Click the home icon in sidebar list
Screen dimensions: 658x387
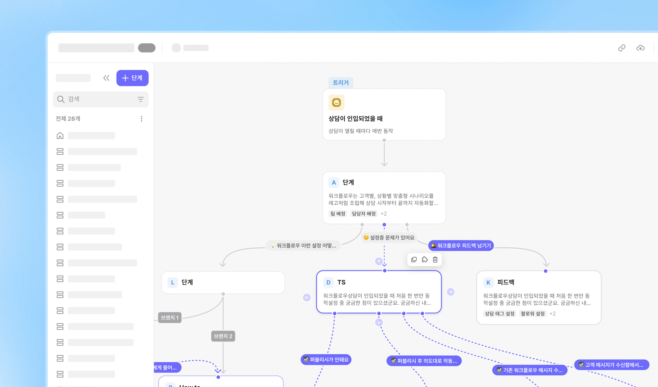pyautogui.click(x=60, y=135)
